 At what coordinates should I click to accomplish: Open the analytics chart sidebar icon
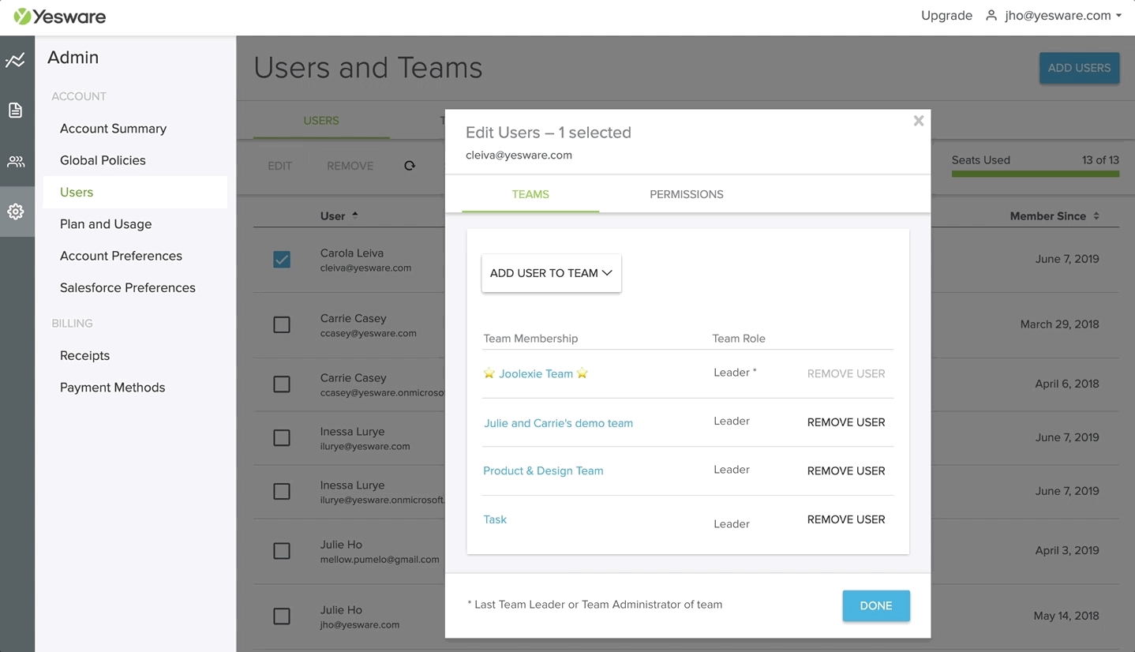click(16, 60)
